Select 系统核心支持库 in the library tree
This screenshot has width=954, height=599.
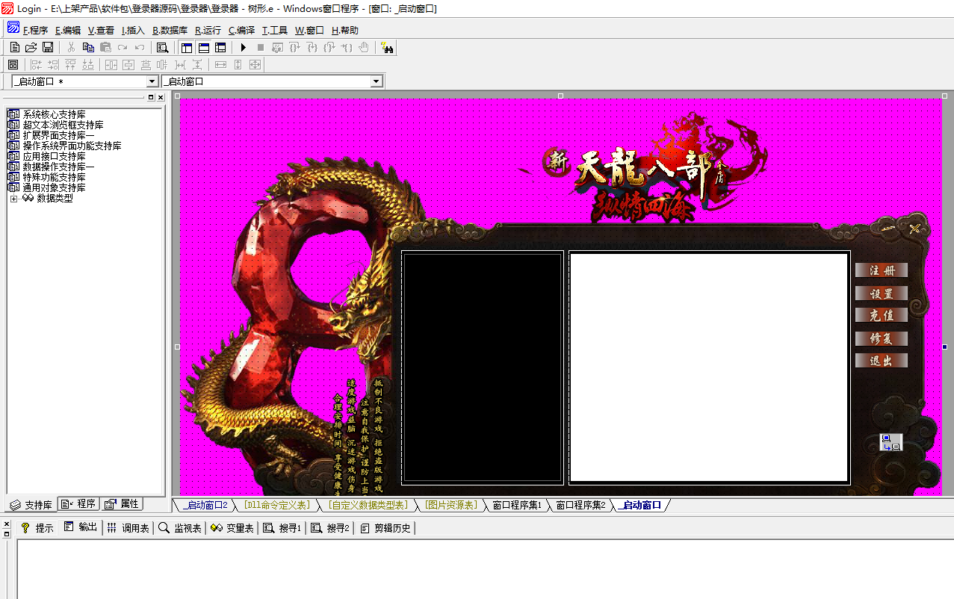54,114
